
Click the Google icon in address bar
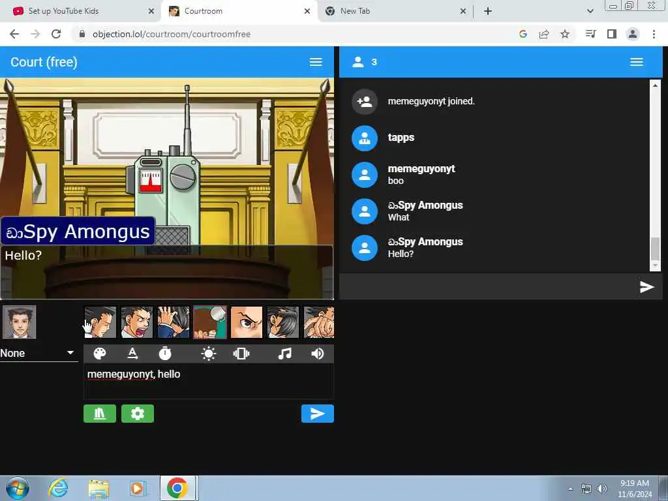tap(523, 34)
